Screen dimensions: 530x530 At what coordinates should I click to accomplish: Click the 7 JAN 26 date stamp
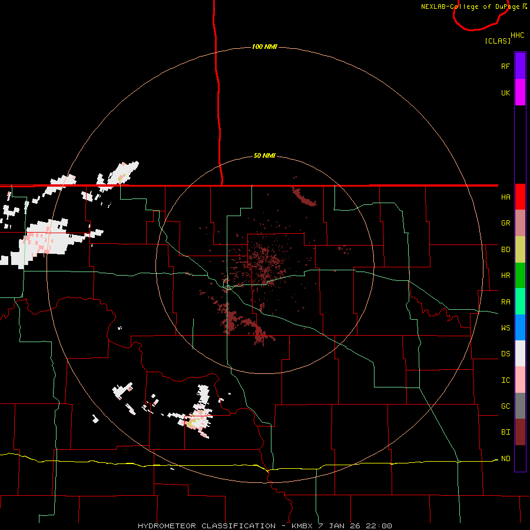coord(339,526)
